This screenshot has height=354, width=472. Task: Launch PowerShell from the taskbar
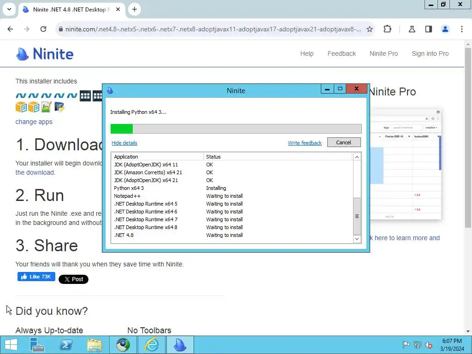tap(66, 345)
